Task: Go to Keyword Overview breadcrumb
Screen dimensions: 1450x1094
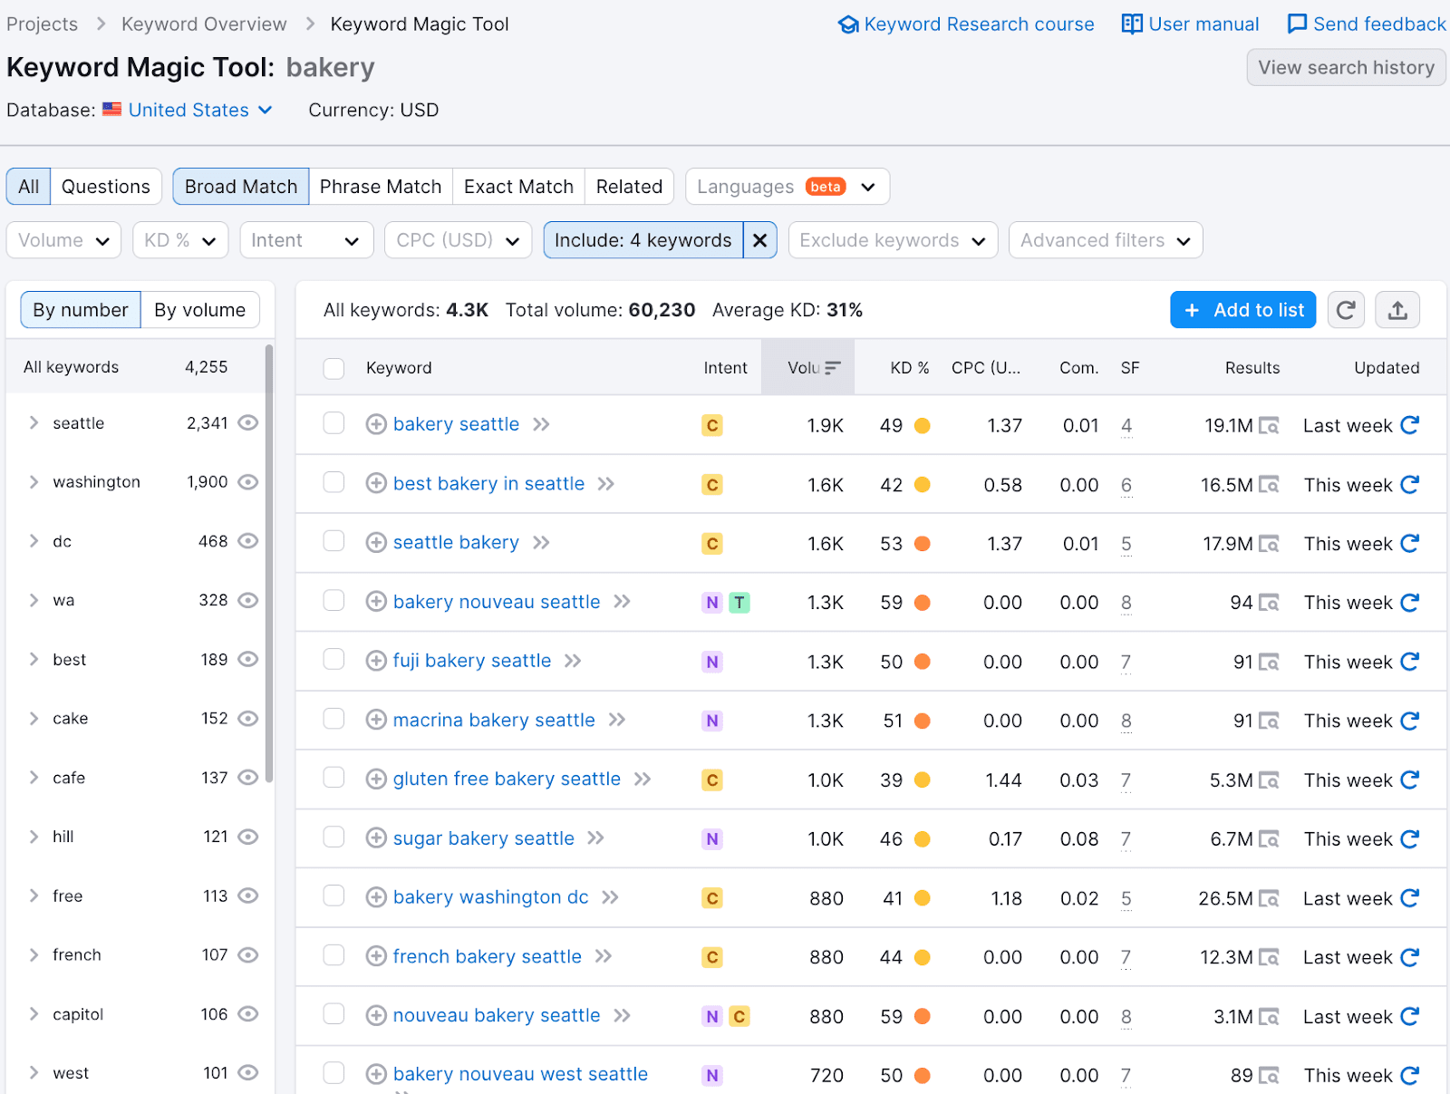Action: point(204,24)
